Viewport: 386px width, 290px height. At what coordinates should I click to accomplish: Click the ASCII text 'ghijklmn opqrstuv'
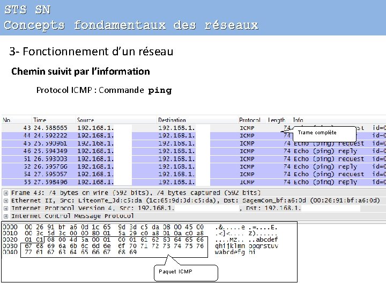[247, 246]
